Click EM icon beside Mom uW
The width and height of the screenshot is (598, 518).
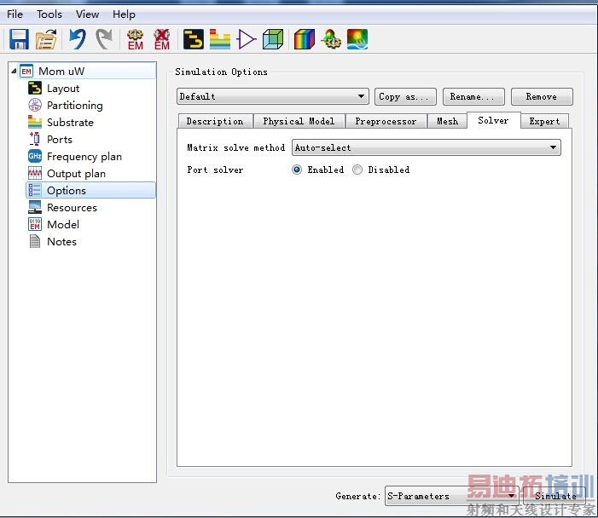(x=26, y=72)
